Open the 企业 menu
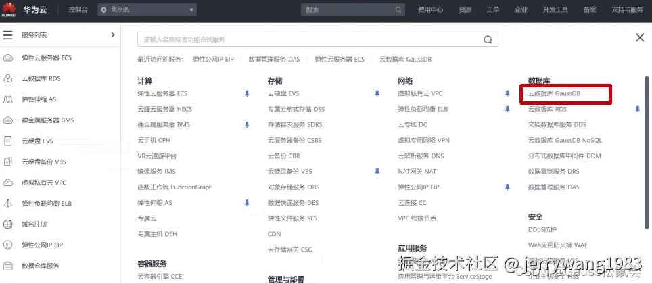The height and width of the screenshot is (284, 652). (521, 10)
